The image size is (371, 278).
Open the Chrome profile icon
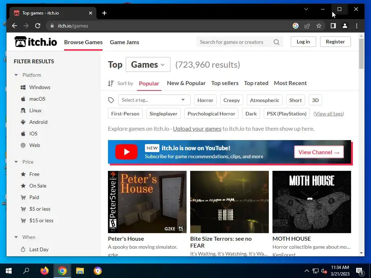[345, 26]
